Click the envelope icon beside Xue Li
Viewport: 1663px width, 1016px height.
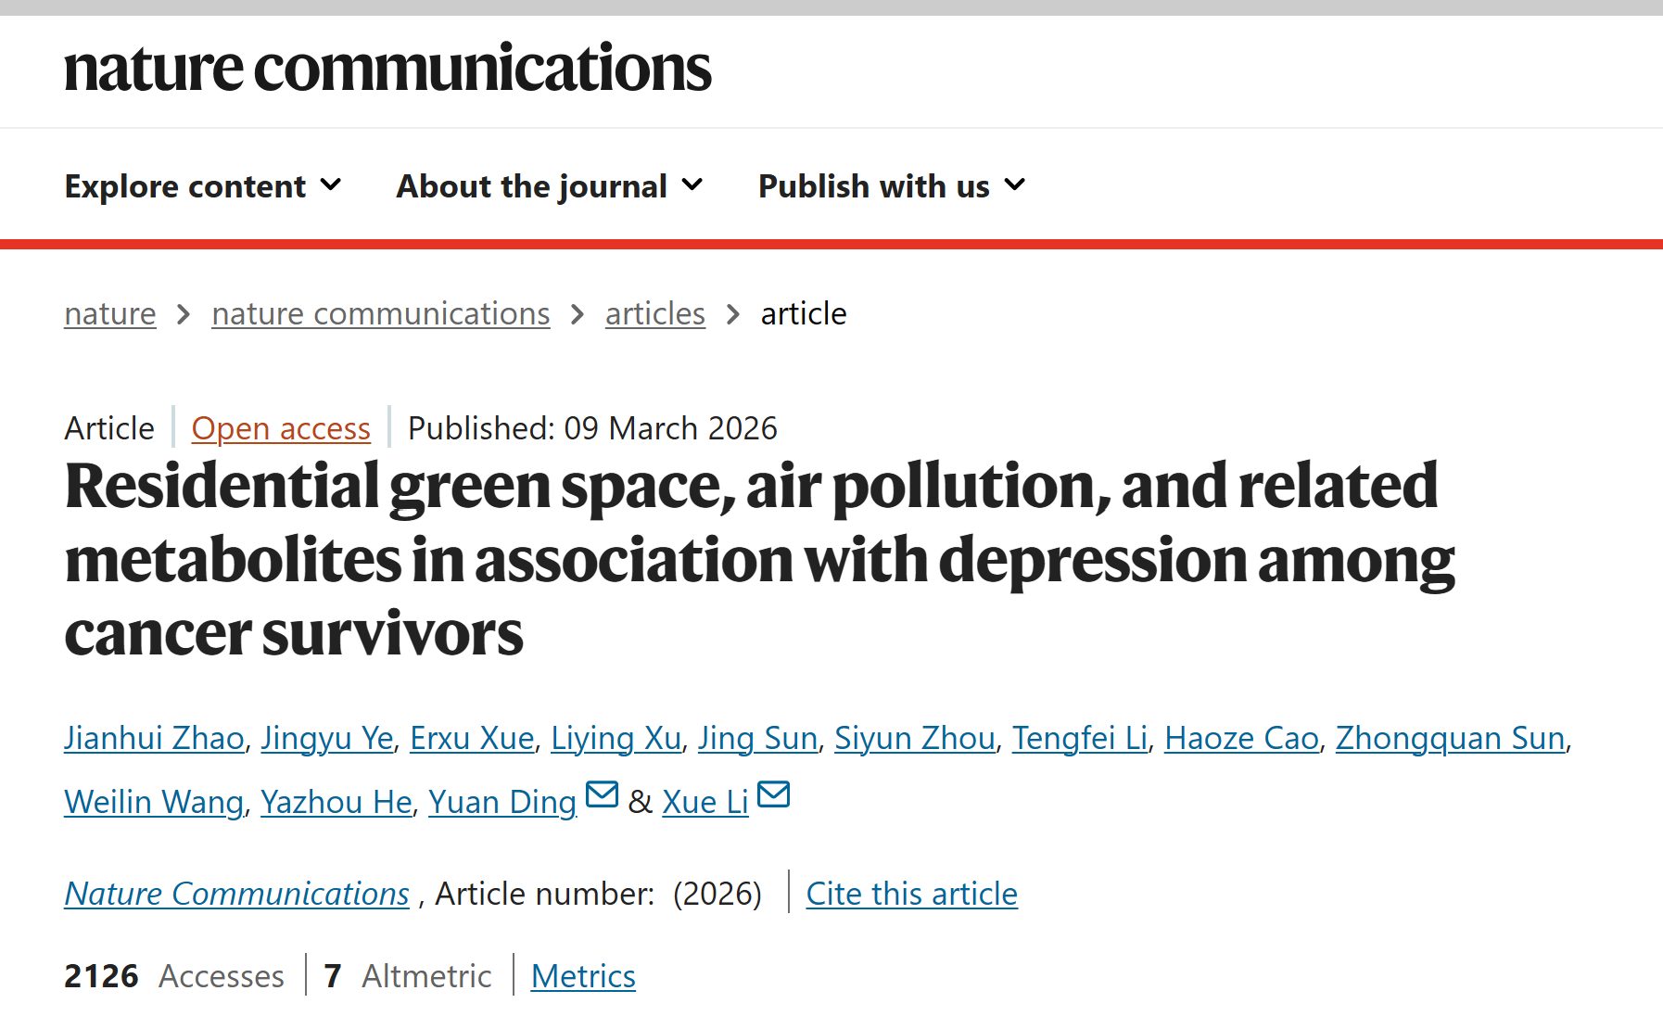point(773,795)
